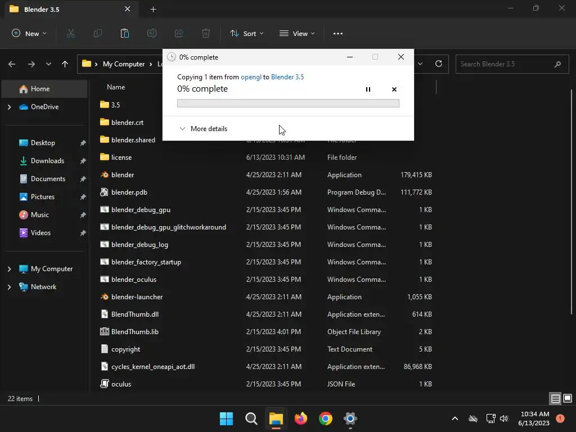Screen dimensions: 576x432
Task: Cancel the copy with the small X
Action: [394, 89]
